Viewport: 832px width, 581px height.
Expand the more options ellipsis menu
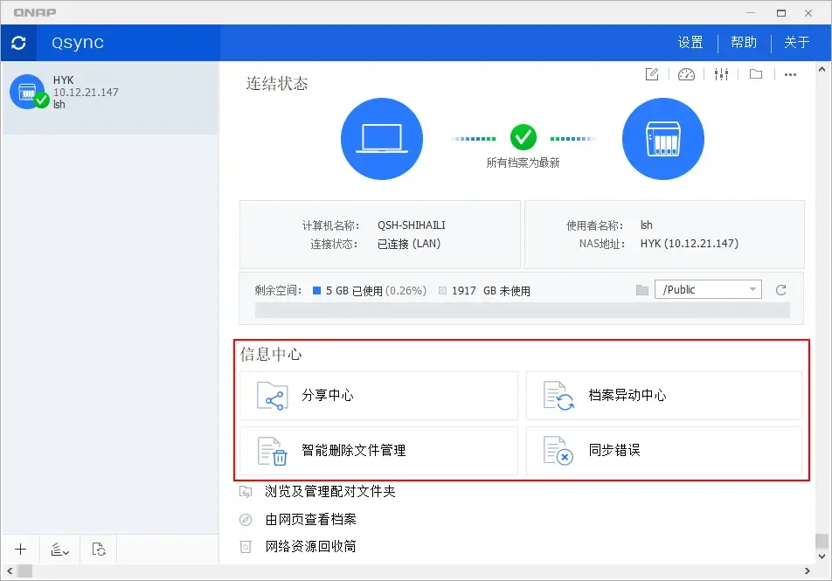pos(790,75)
